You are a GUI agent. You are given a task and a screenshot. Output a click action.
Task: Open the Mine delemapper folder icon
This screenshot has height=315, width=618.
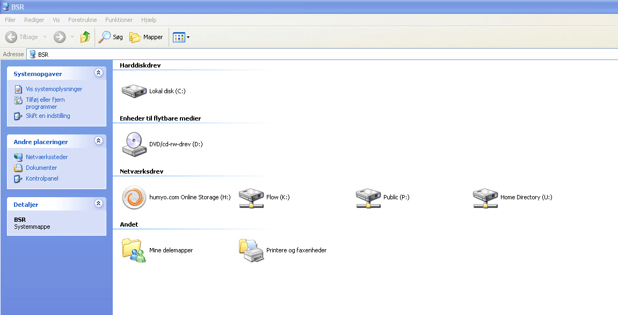(x=134, y=250)
